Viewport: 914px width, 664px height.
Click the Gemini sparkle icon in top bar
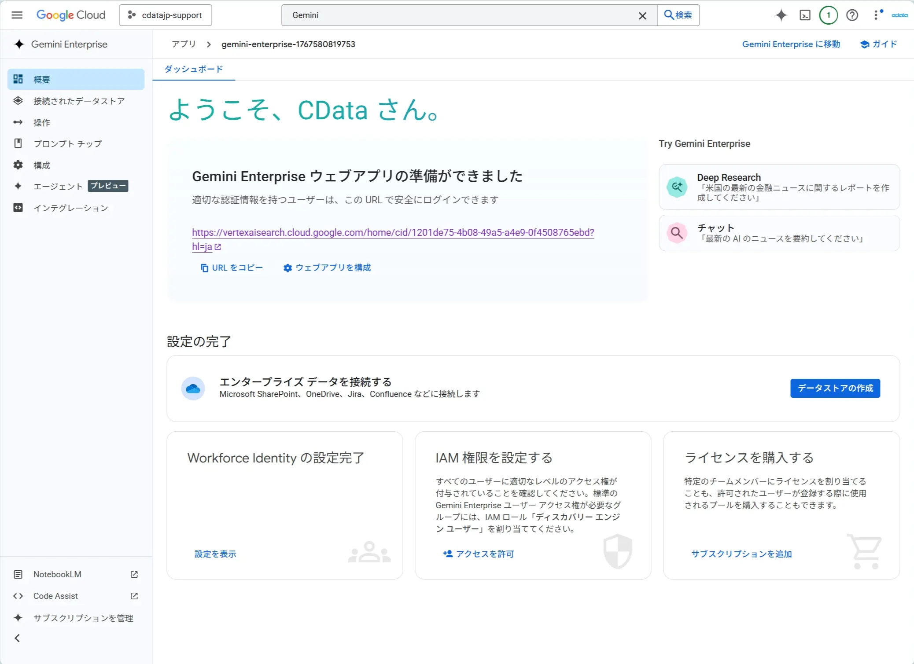781,15
